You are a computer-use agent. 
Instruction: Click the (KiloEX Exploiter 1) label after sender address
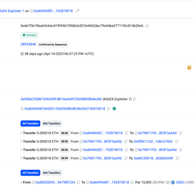pos(117,99)
